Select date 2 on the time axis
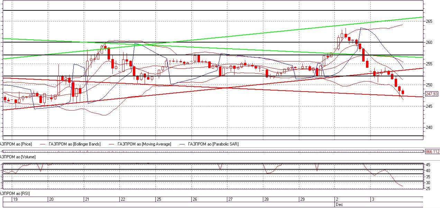The image size is (440, 208). [x=337, y=199]
